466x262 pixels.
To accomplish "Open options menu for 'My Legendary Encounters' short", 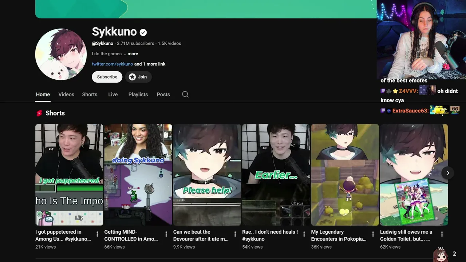I will coord(373,234).
